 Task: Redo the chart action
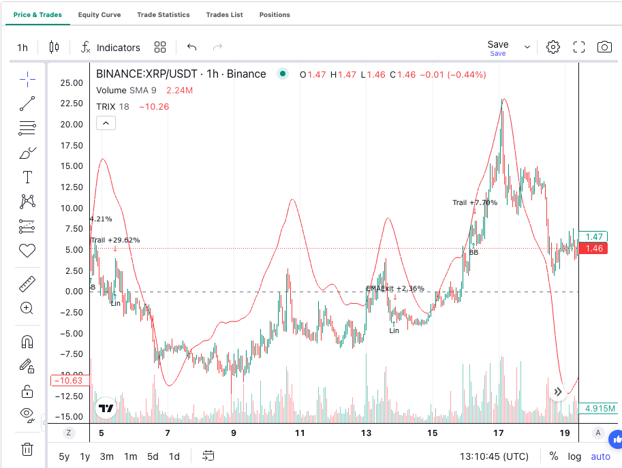point(217,47)
